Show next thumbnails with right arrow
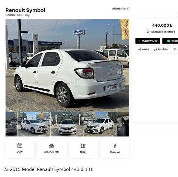Viewport: 178px width, 177px height. 123,124
